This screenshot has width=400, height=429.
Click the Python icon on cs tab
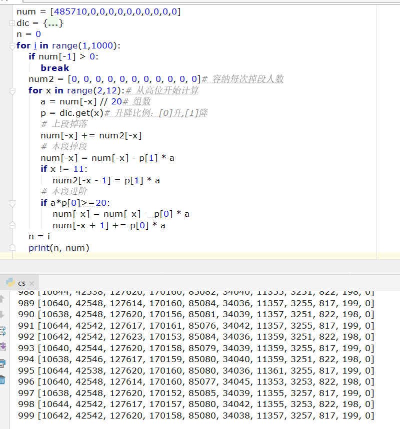click(10, 283)
